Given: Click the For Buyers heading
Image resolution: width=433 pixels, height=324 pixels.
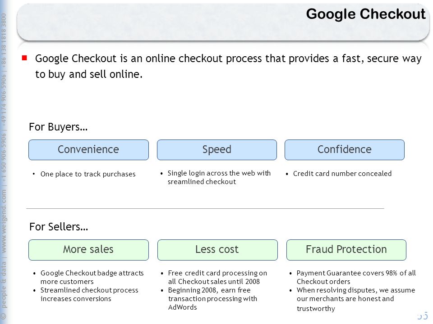Looking at the screenshot, I should tap(58, 127).
